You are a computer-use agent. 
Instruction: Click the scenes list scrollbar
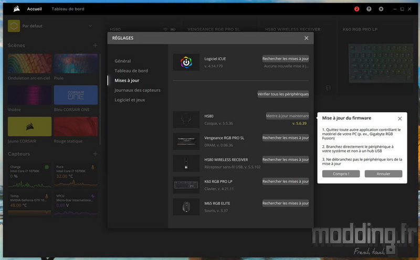coord(100,99)
